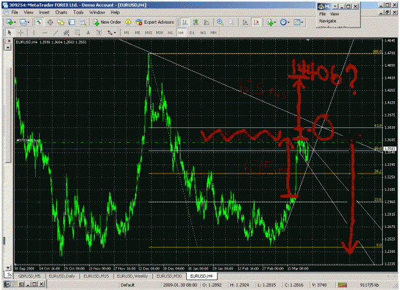Switch chart to Bar Chart mode
The height and width of the screenshot is (290, 400).
[185, 22]
